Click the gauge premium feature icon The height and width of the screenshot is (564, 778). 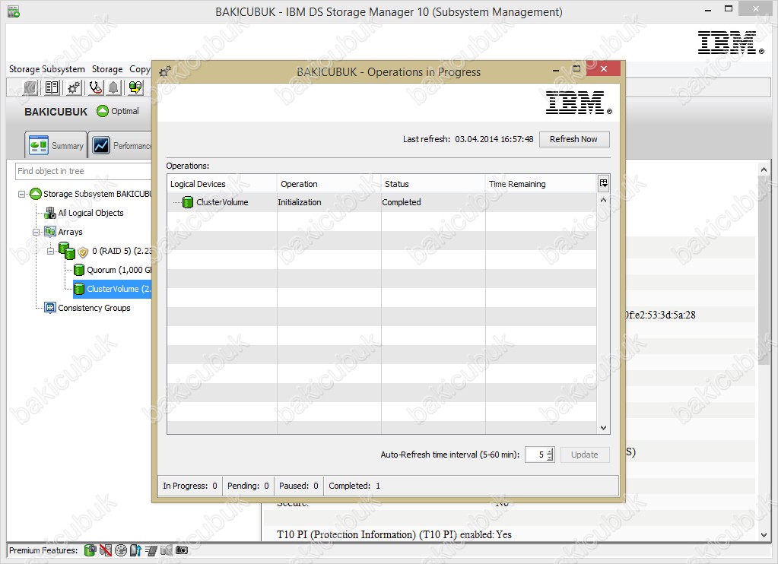(121, 550)
